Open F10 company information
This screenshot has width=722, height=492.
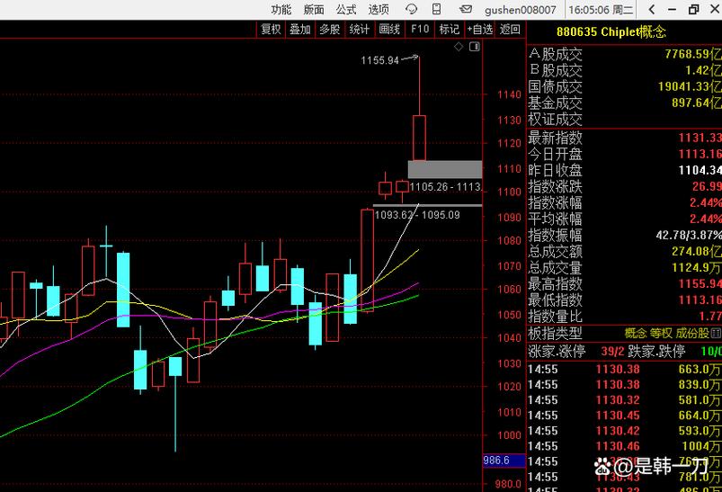(x=420, y=29)
